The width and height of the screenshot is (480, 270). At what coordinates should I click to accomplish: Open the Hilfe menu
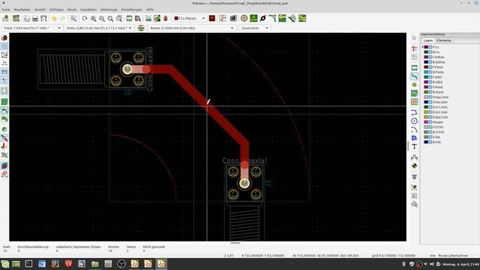[x=149, y=10]
